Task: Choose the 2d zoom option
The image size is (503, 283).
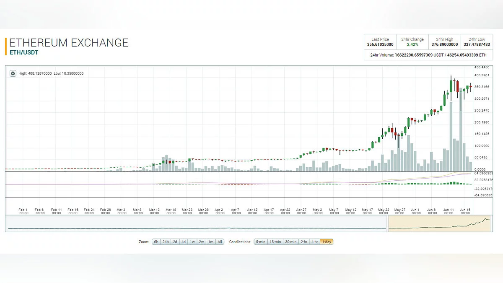Action: click(175, 242)
